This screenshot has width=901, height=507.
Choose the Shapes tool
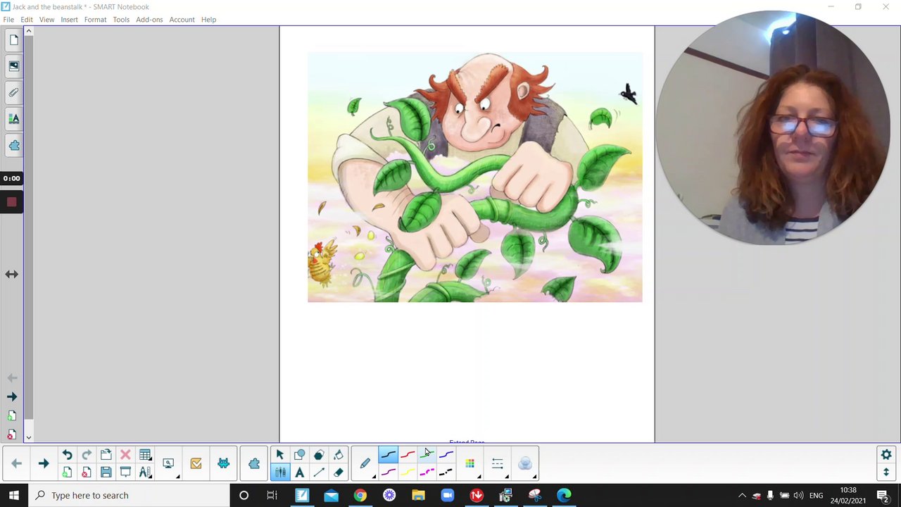point(299,455)
